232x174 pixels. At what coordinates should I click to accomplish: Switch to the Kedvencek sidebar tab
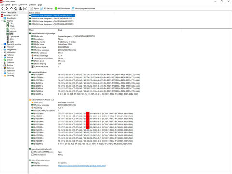point(12,13)
